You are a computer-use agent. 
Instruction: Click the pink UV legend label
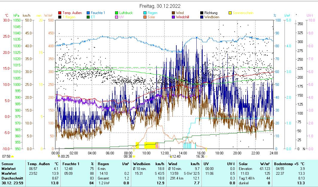pos(121,17)
